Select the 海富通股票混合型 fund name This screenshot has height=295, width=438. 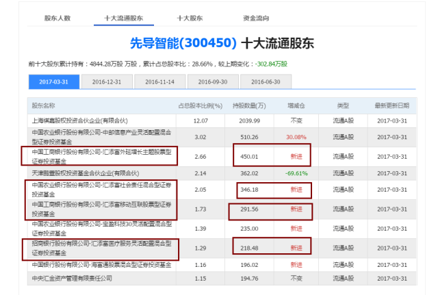[101, 265]
